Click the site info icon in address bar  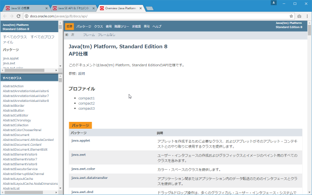click(26, 16)
